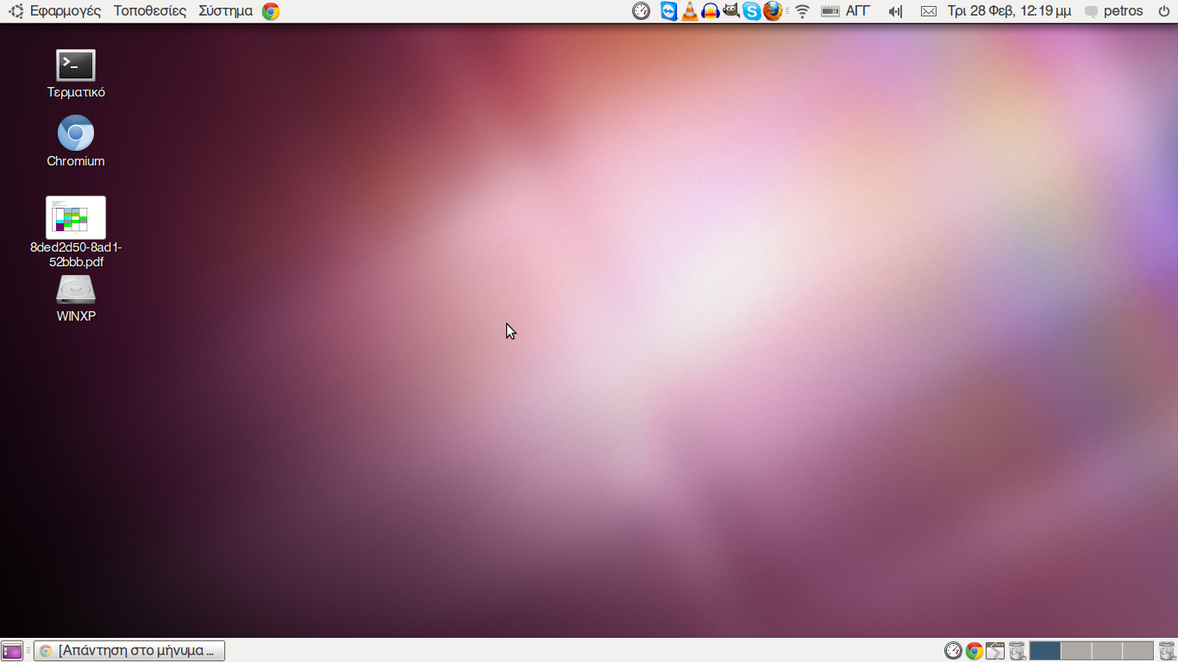Click the Show Desktop button in bottom panel
Screen dimensions: 1178x662
pos(12,651)
